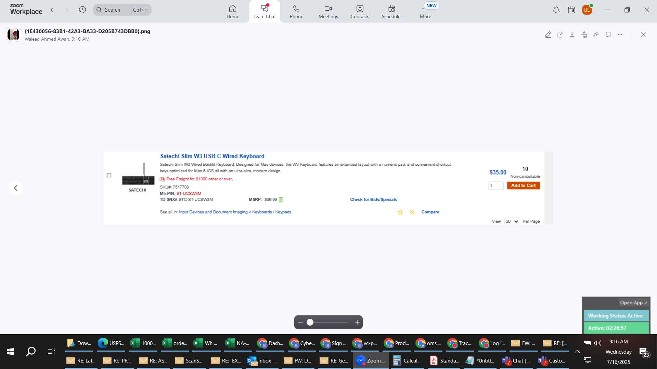Open the Calculator taskbar item

[x=407, y=360]
